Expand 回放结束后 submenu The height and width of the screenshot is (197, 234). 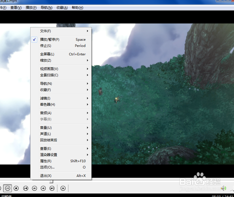tap(61, 140)
